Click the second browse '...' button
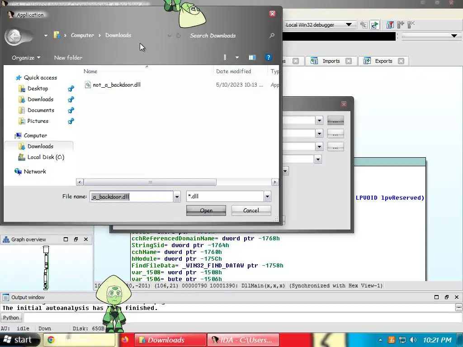 pos(335,134)
